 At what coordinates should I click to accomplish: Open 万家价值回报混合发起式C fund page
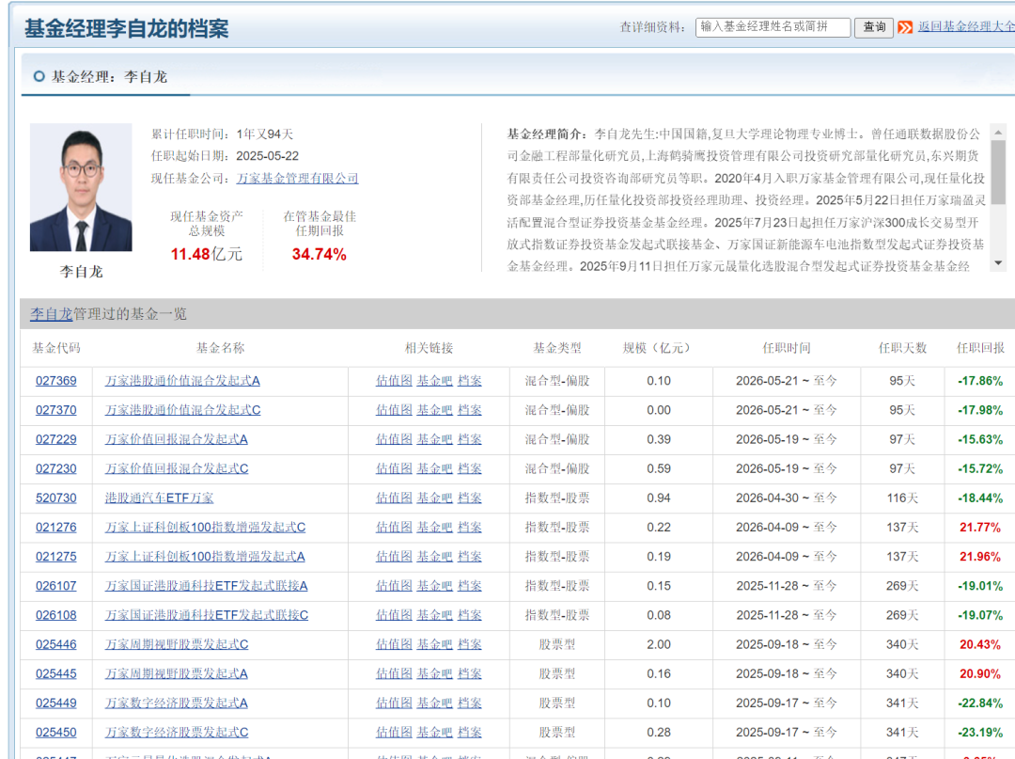176,468
